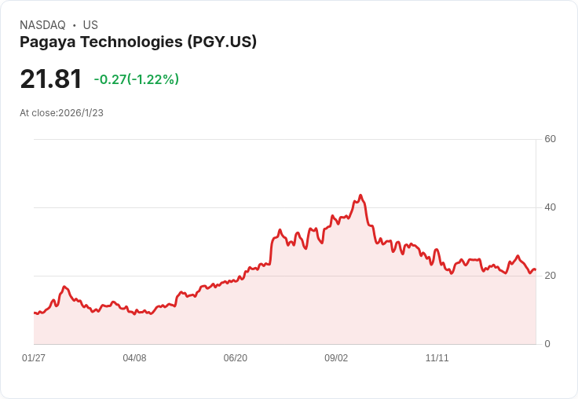
Task: Click the small February peak on the price line
Action: [64, 287]
